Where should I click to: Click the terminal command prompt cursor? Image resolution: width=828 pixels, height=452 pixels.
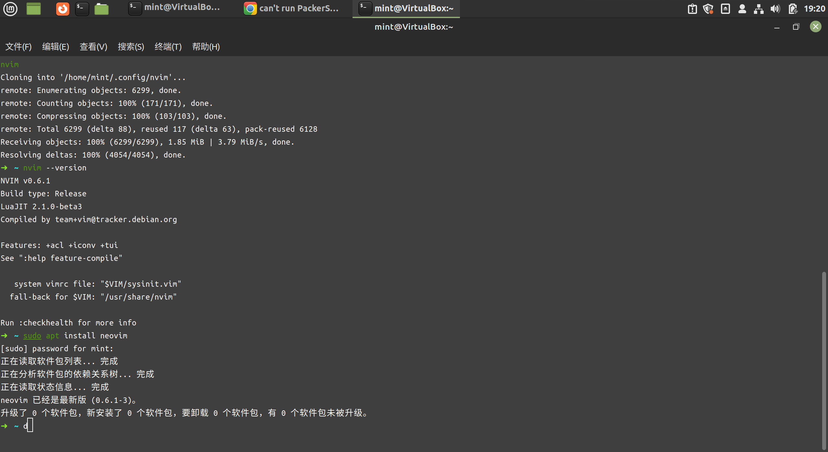[x=30, y=426]
